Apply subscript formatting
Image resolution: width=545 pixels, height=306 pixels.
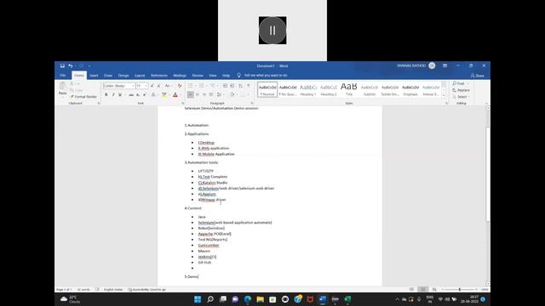[138, 94]
